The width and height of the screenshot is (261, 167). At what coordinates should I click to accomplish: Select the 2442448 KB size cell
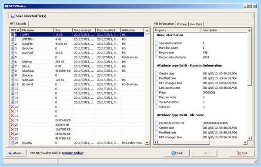[63, 120]
